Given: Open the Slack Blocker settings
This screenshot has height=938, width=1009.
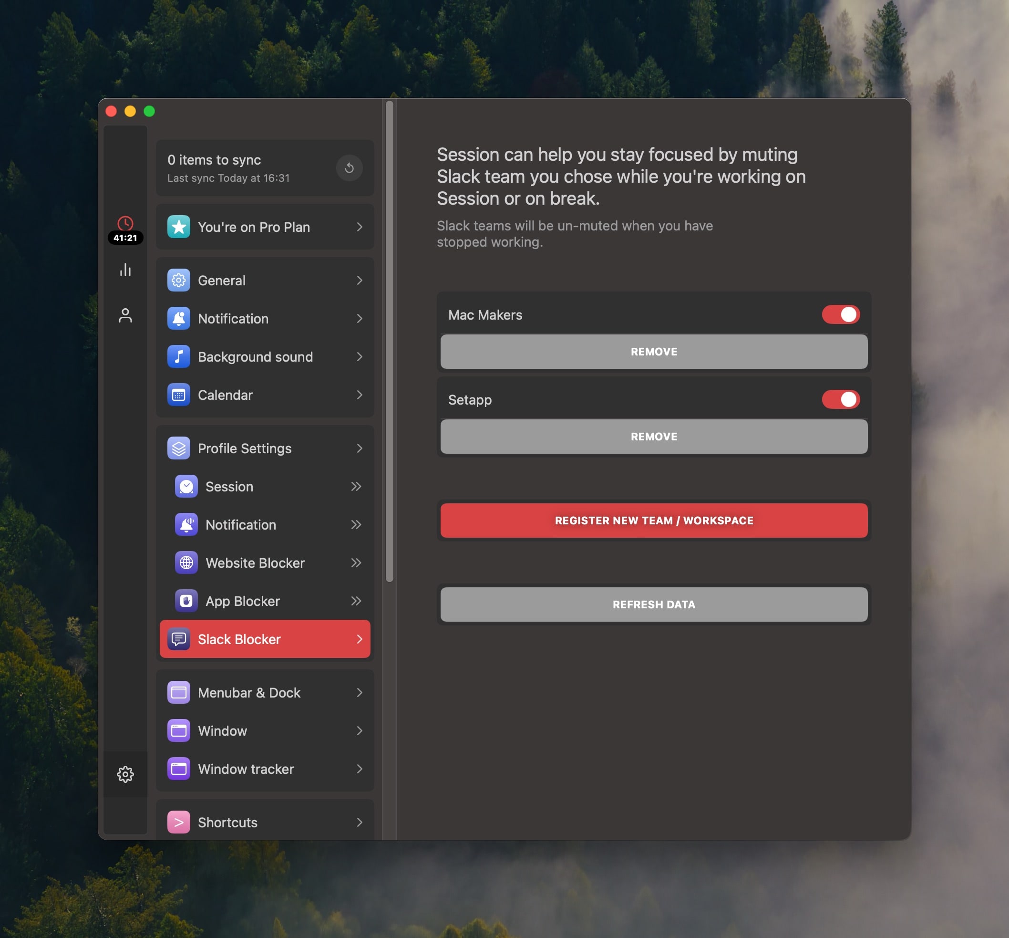Looking at the screenshot, I should click(264, 638).
